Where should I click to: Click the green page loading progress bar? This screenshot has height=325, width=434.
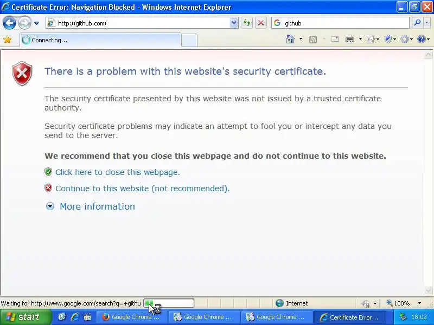click(x=169, y=303)
